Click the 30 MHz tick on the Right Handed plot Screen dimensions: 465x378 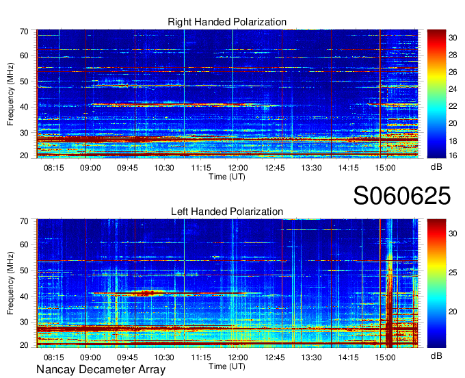point(24,132)
